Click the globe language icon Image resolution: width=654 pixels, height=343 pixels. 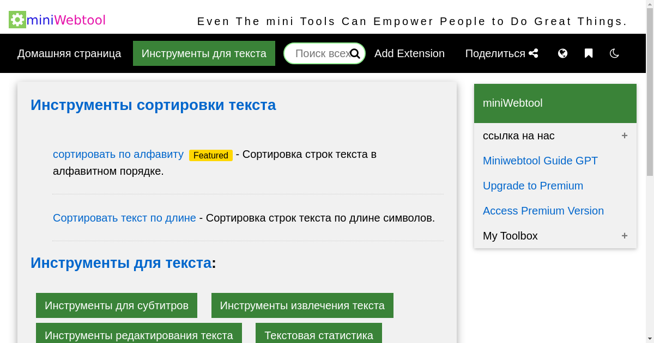click(x=562, y=53)
